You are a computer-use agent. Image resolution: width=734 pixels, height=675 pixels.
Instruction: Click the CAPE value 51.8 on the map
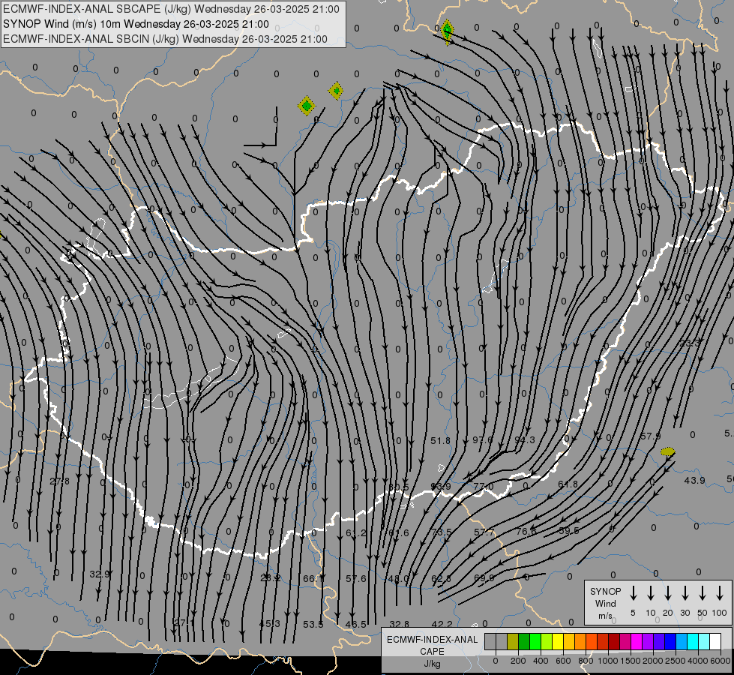(x=440, y=440)
